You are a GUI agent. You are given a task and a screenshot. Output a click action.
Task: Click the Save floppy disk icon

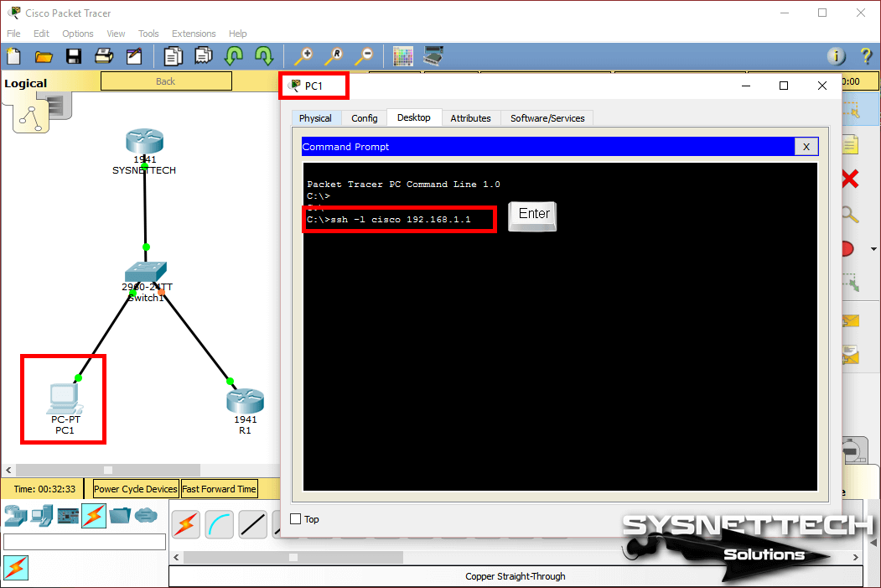74,56
